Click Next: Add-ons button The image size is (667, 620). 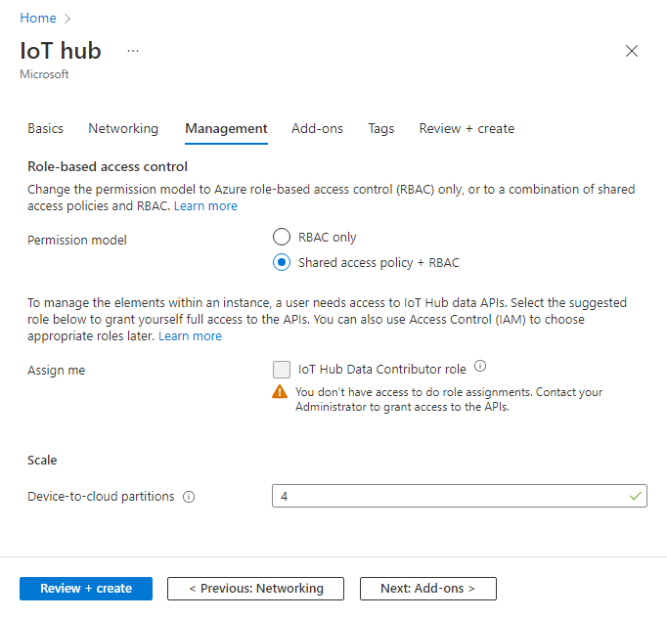(x=428, y=589)
